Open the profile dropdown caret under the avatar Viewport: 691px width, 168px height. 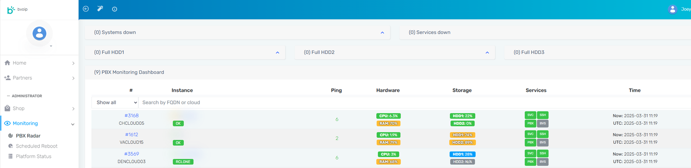51,46
